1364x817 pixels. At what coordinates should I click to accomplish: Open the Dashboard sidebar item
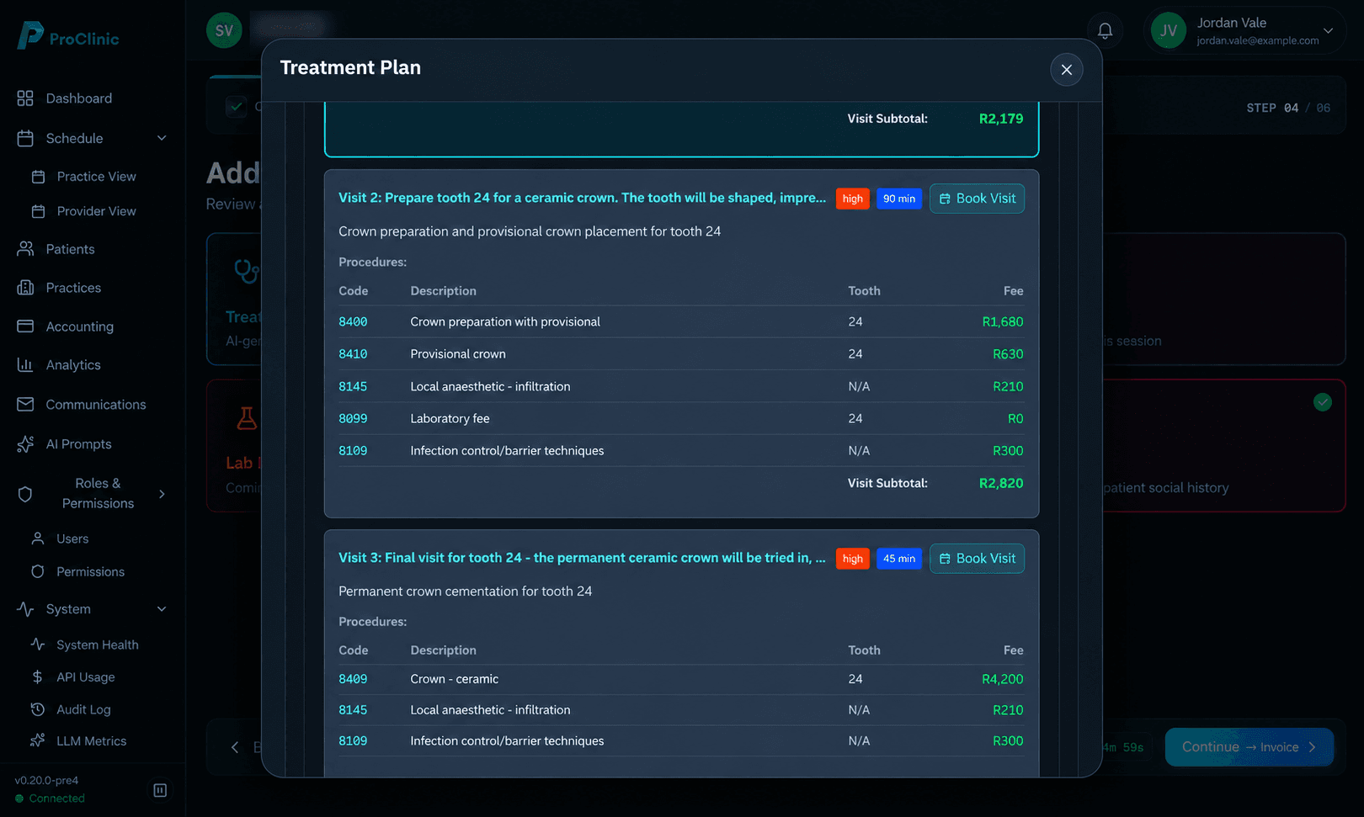coord(79,98)
